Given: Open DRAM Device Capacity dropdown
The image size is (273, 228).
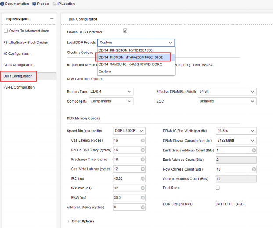Looking at the screenshot, I should pyautogui.click(x=236, y=140).
